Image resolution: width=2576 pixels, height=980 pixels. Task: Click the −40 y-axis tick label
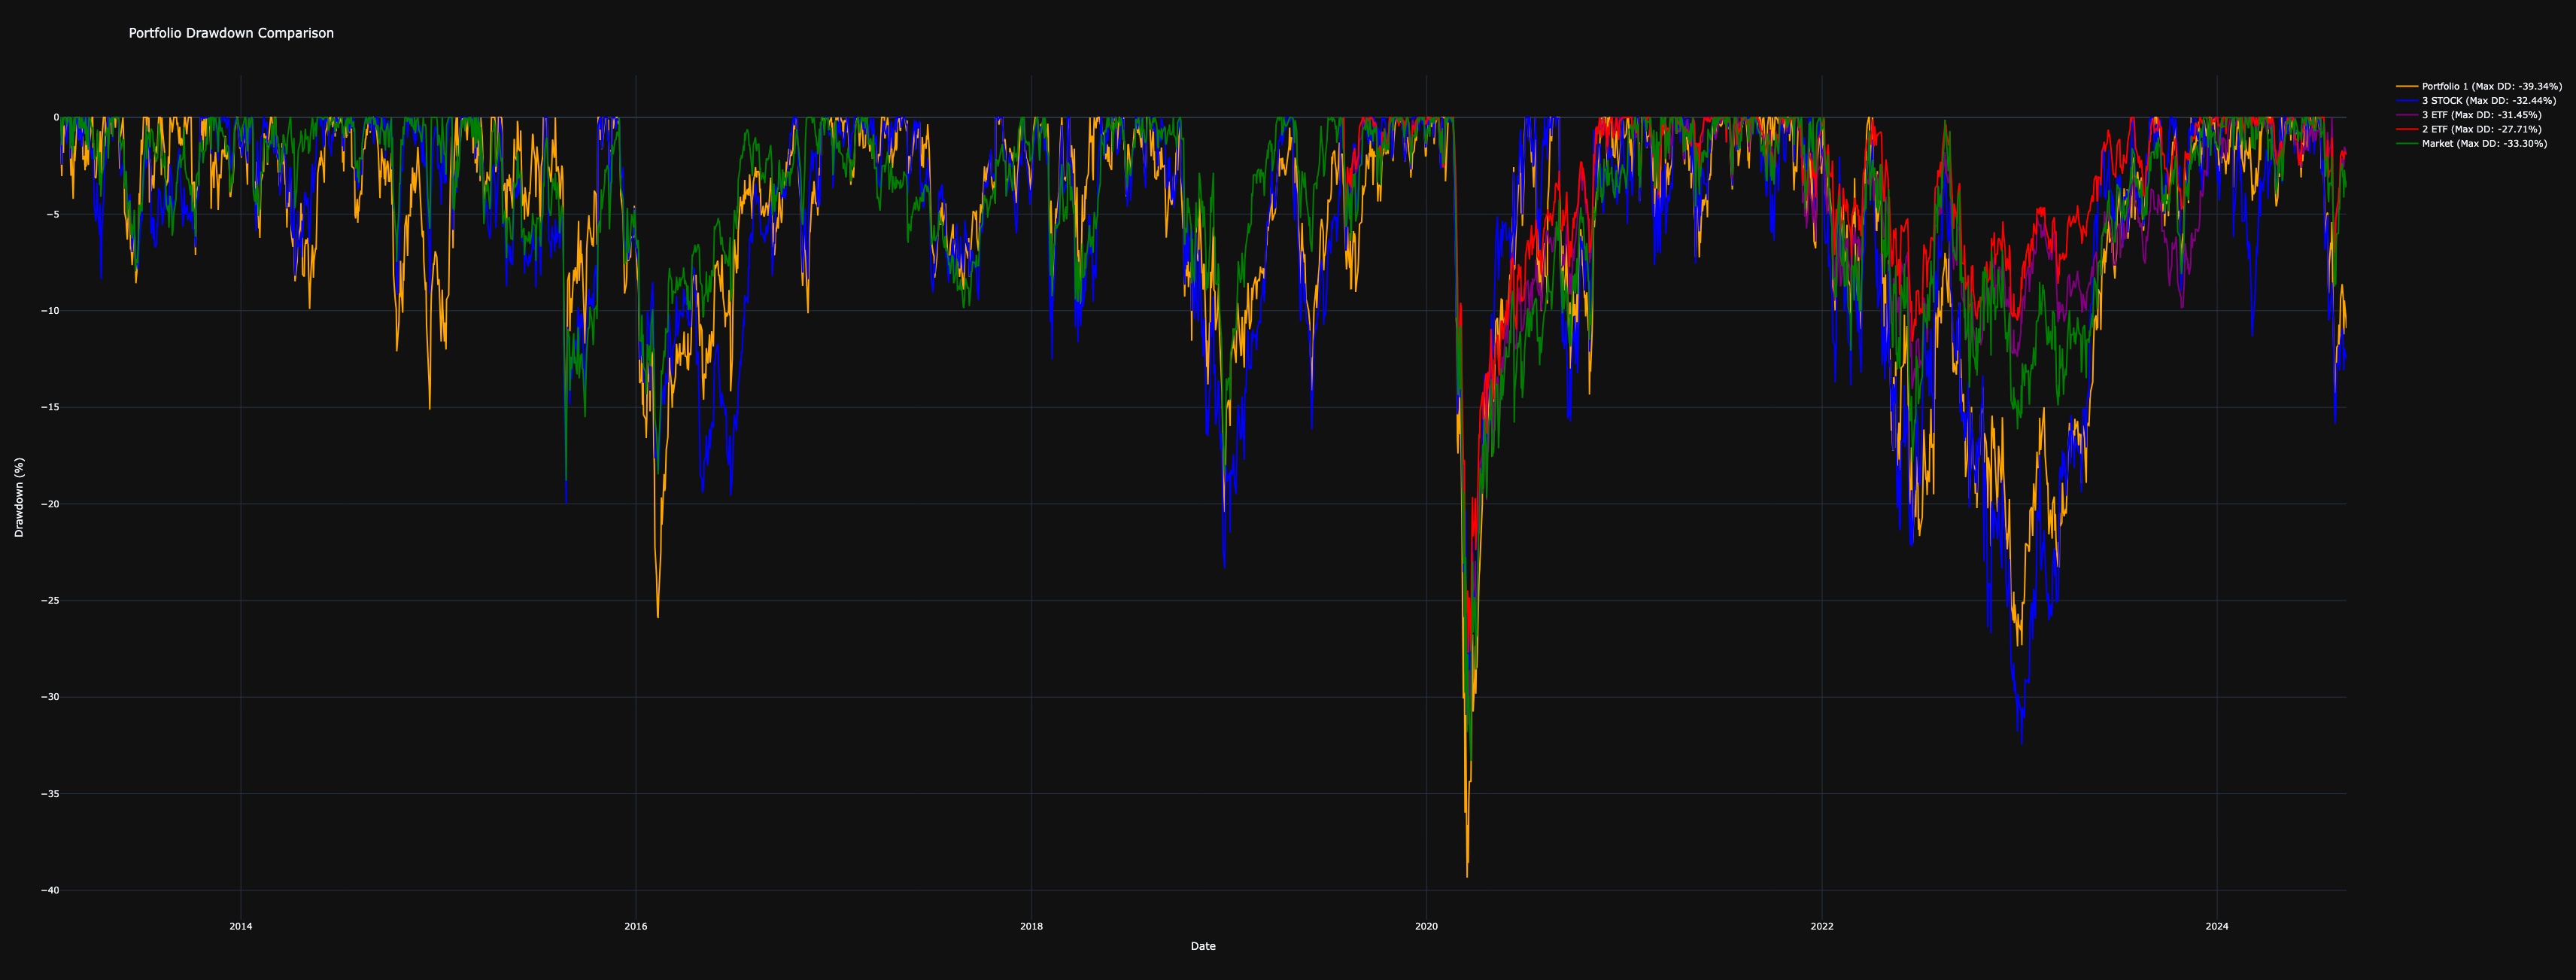click(49, 890)
